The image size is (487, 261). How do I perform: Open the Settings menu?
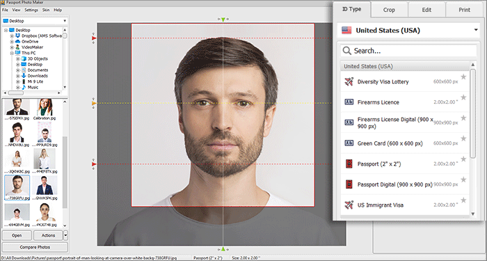click(x=31, y=10)
